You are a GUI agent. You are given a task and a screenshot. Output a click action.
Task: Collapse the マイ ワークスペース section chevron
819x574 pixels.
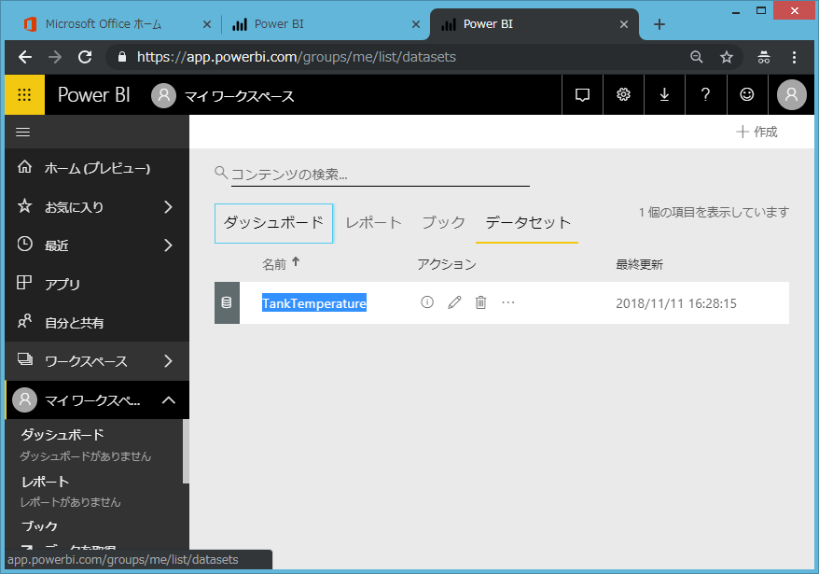click(169, 400)
